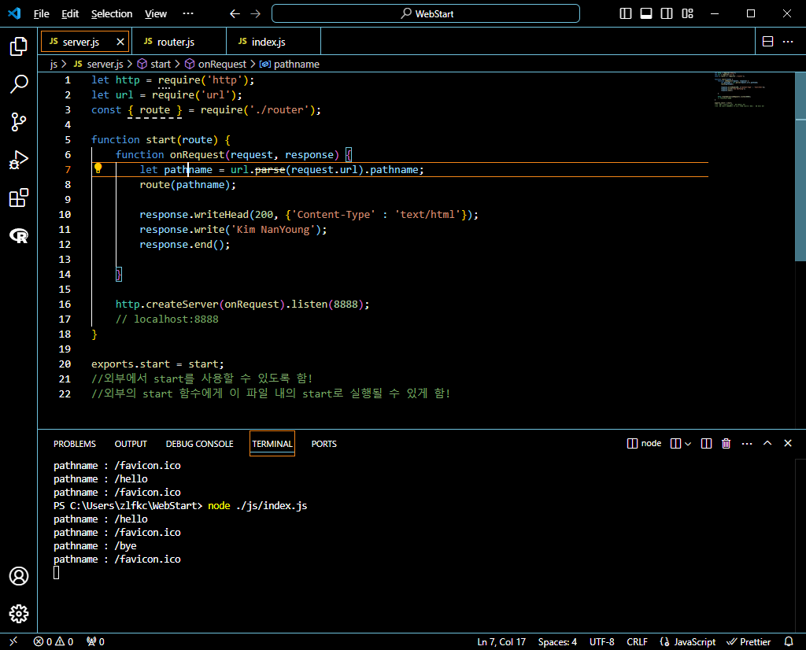The width and height of the screenshot is (806, 650).
Task: Go back with the left arrow
Action: (235, 14)
